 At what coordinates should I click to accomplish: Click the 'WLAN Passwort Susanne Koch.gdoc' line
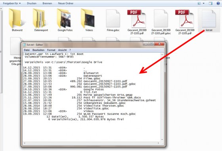coord(79,114)
